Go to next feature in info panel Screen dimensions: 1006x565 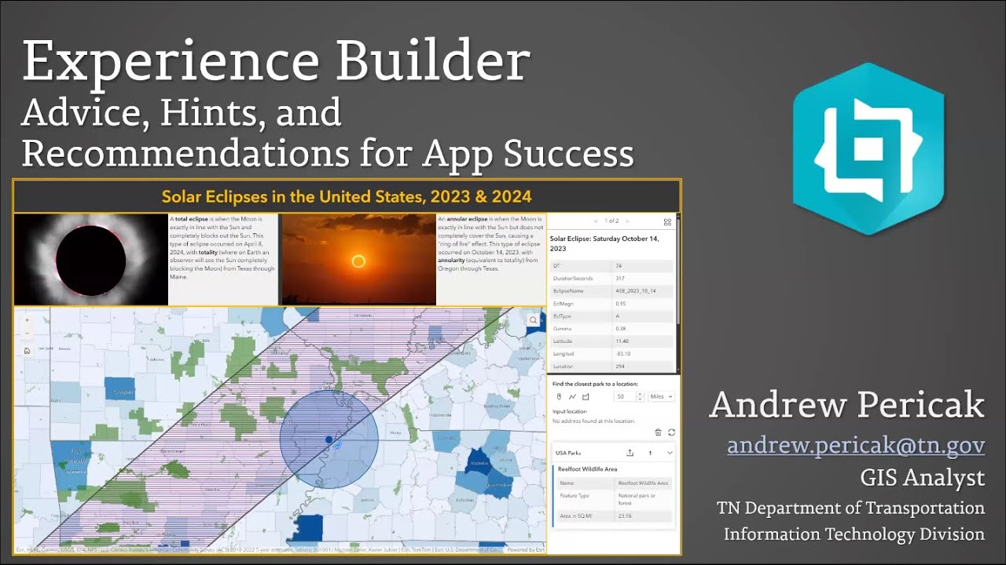click(x=627, y=222)
